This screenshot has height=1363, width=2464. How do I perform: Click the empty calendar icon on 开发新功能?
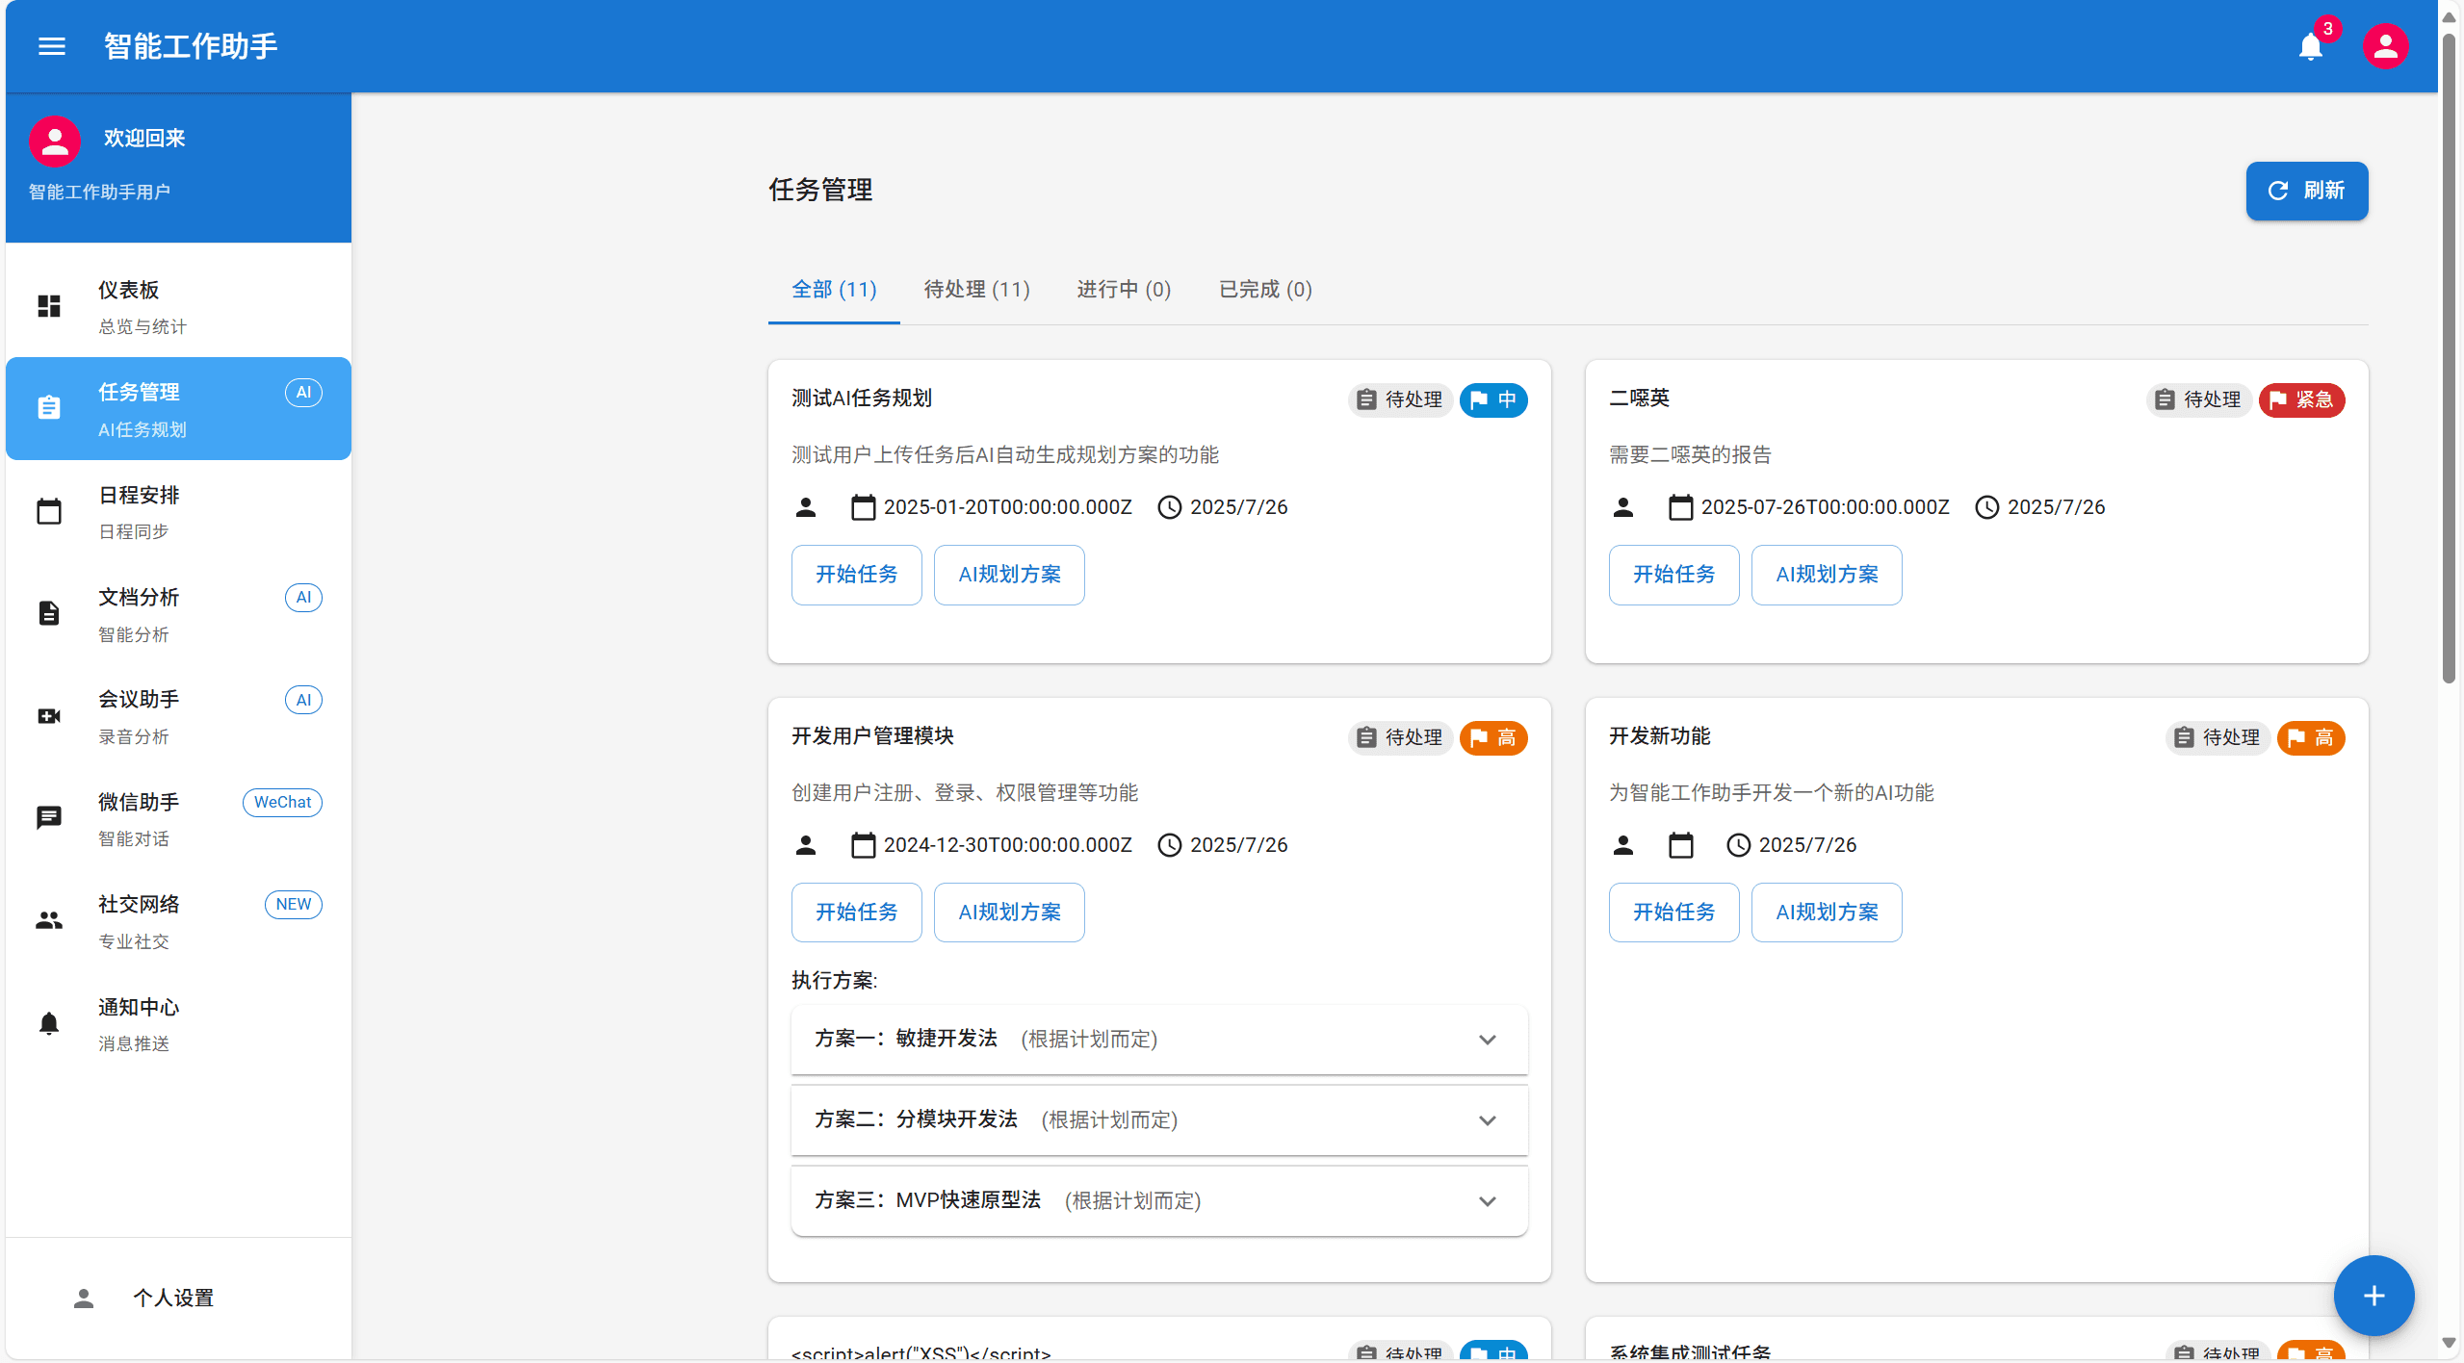[1681, 845]
